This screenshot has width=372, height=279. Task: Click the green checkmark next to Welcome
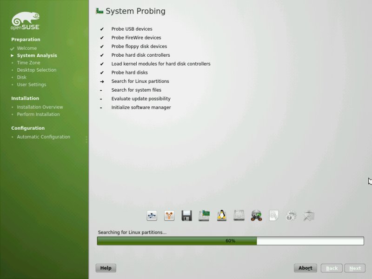tap(12, 49)
